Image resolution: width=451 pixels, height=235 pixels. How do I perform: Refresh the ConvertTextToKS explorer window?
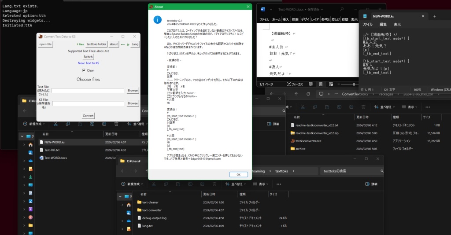(x=308, y=94)
